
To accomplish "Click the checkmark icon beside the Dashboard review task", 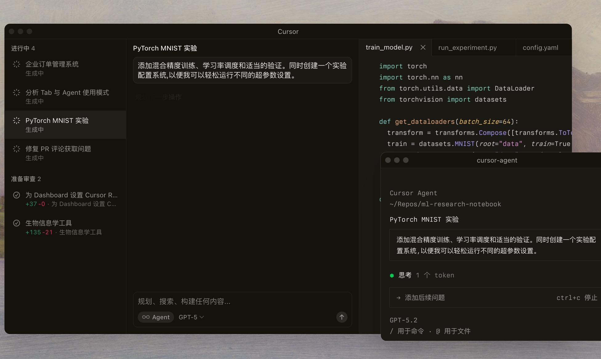I will (16, 195).
